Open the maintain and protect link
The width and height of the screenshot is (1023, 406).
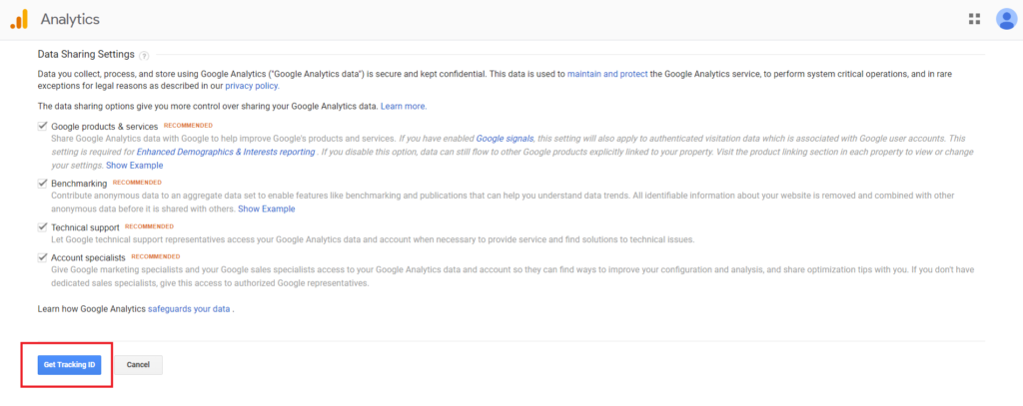coord(607,74)
